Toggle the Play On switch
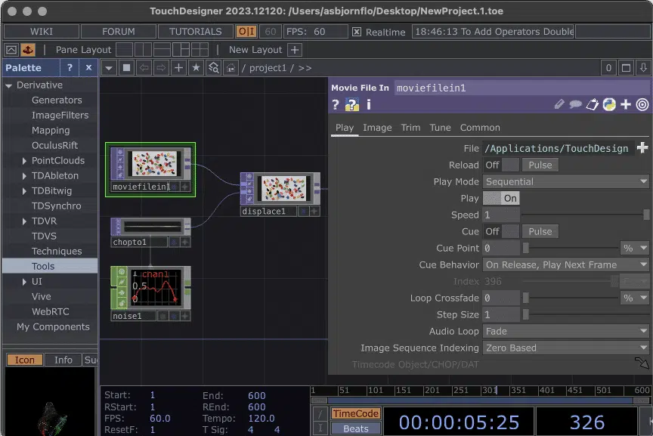This screenshot has width=653, height=436. pos(501,198)
